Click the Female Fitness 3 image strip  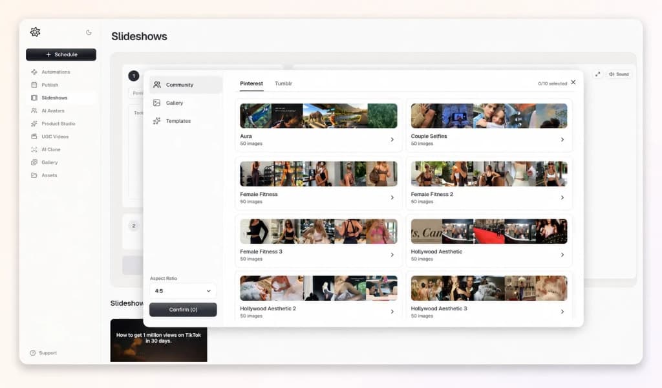(318, 231)
